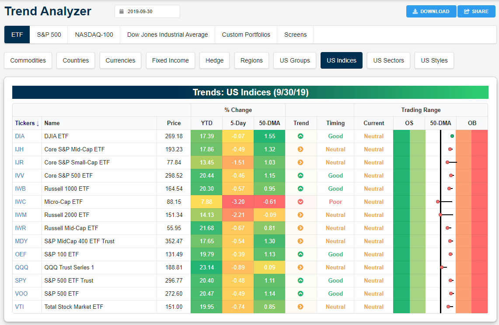Click the uptrend icon in the SPY row
Image resolution: width=499 pixels, height=325 pixels.
300,280
